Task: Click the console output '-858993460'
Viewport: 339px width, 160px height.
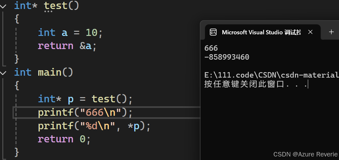Action: tap(227, 57)
